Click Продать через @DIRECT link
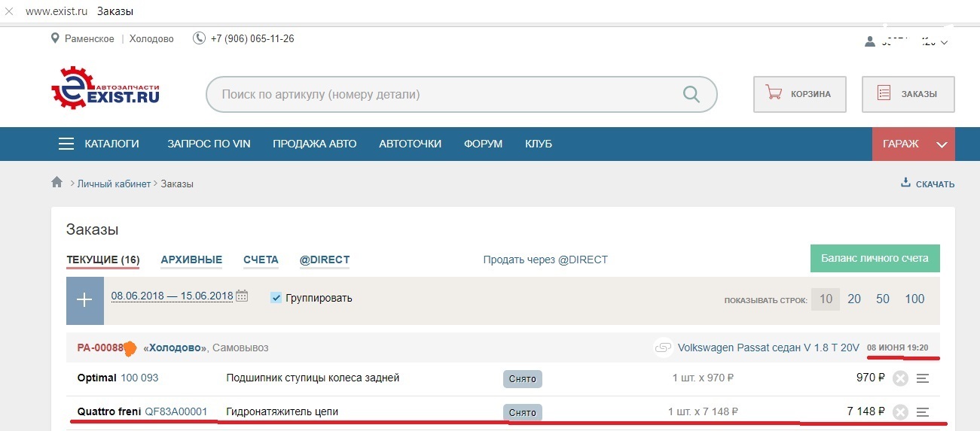 coord(545,260)
